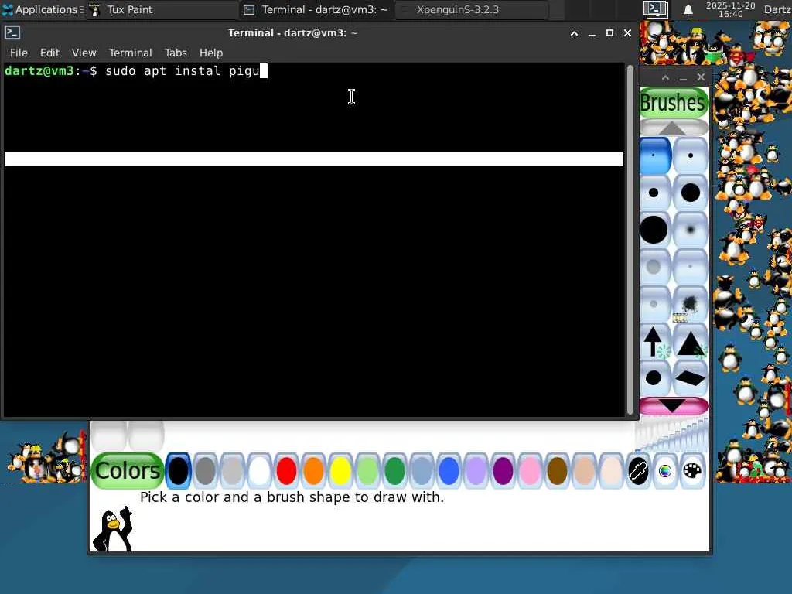
Task: Select the black triangle brush
Action: [x=691, y=341]
